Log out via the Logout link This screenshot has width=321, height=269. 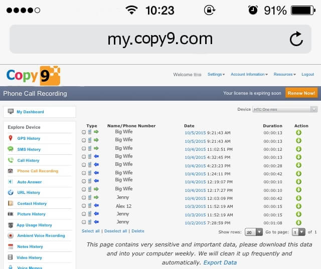click(x=307, y=75)
